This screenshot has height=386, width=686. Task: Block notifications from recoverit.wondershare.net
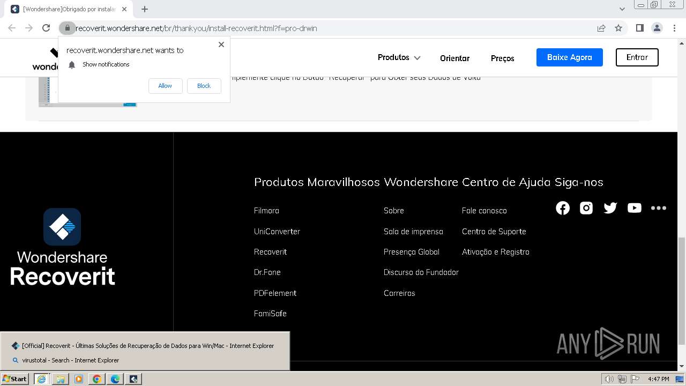(204, 86)
